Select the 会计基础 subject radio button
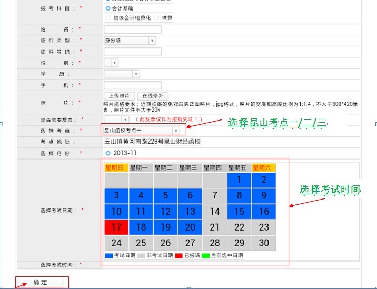The width and height of the screenshot is (377, 289). pos(108,8)
